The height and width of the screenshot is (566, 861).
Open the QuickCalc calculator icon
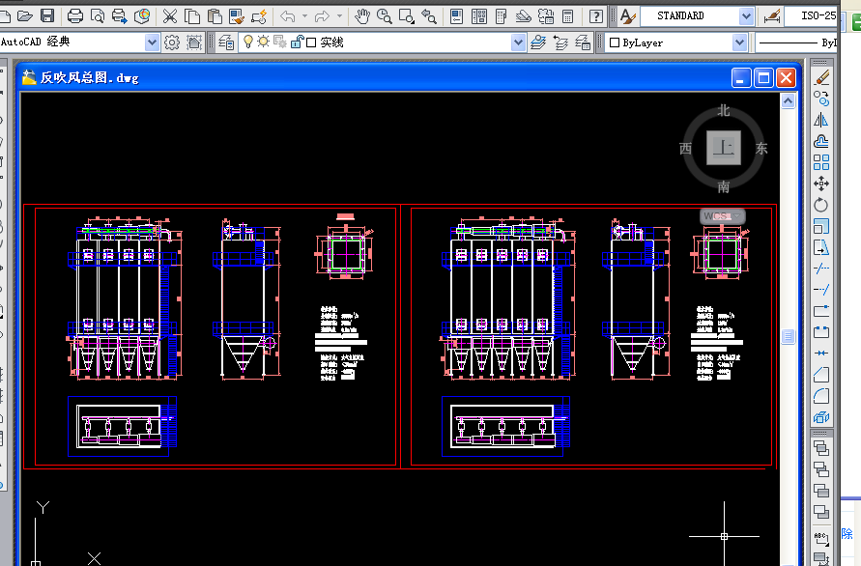568,15
